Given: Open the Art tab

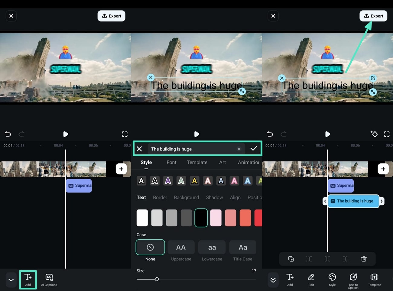Looking at the screenshot, I should tap(222, 163).
